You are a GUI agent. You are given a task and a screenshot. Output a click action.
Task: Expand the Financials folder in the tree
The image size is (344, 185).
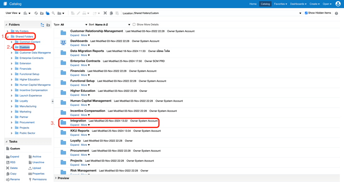(x=12, y=69)
